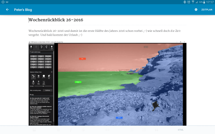Screen dimensions: 215x134
Task: Toggle strikethrough formatting in the toolbar
Action: click(x=83, y=130)
